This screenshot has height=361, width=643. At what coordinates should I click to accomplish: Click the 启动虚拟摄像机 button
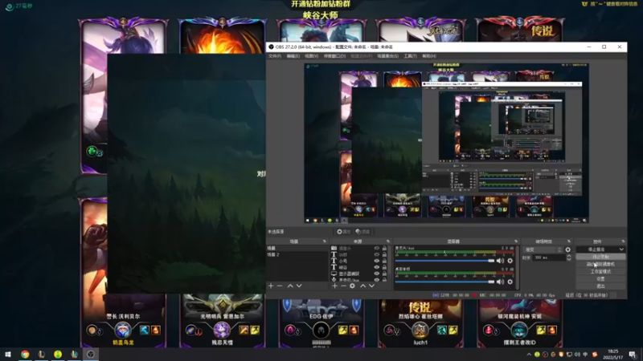pyautogui.click(x=600, y=264)
